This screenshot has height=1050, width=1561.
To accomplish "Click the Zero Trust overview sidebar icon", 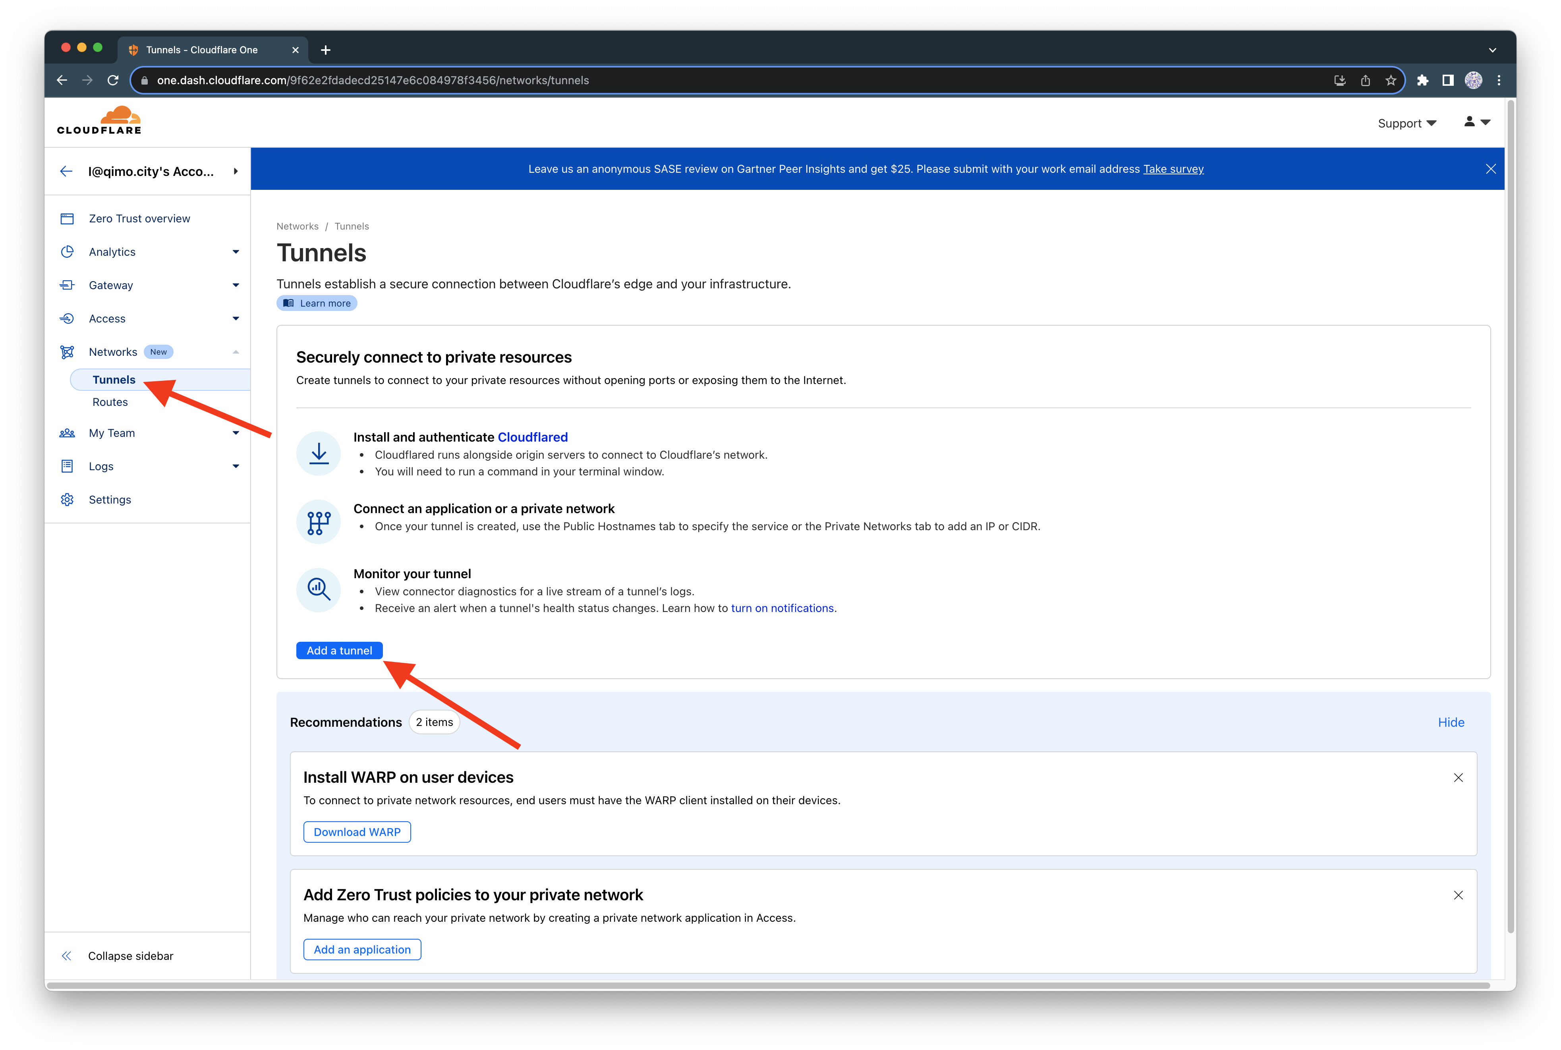I will (x=67, y=219).
